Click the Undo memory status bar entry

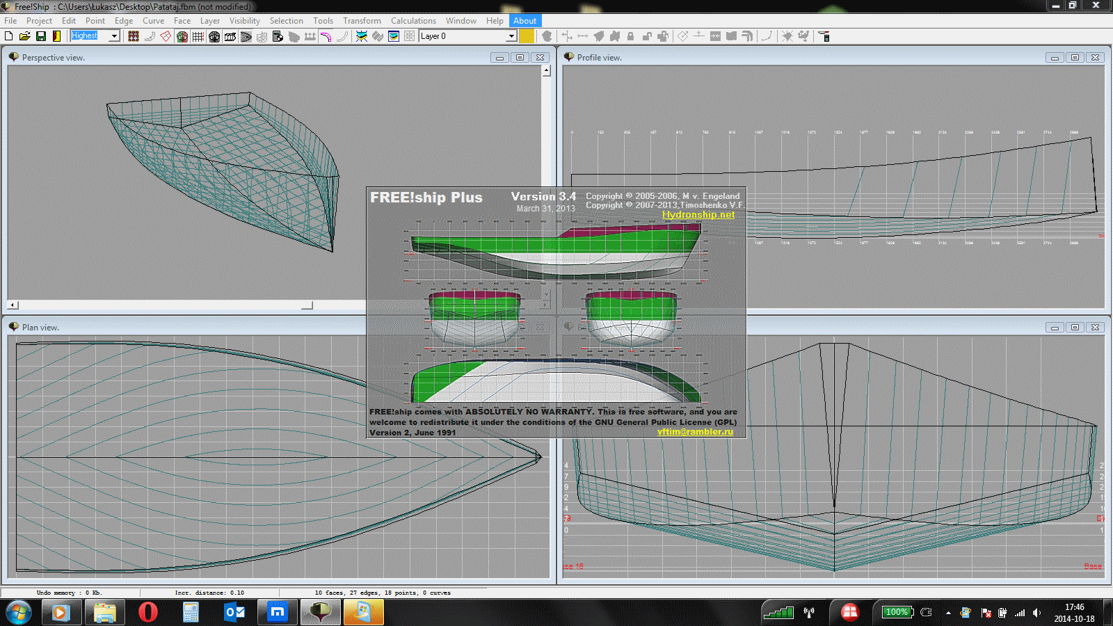click(x=69, y=593)
